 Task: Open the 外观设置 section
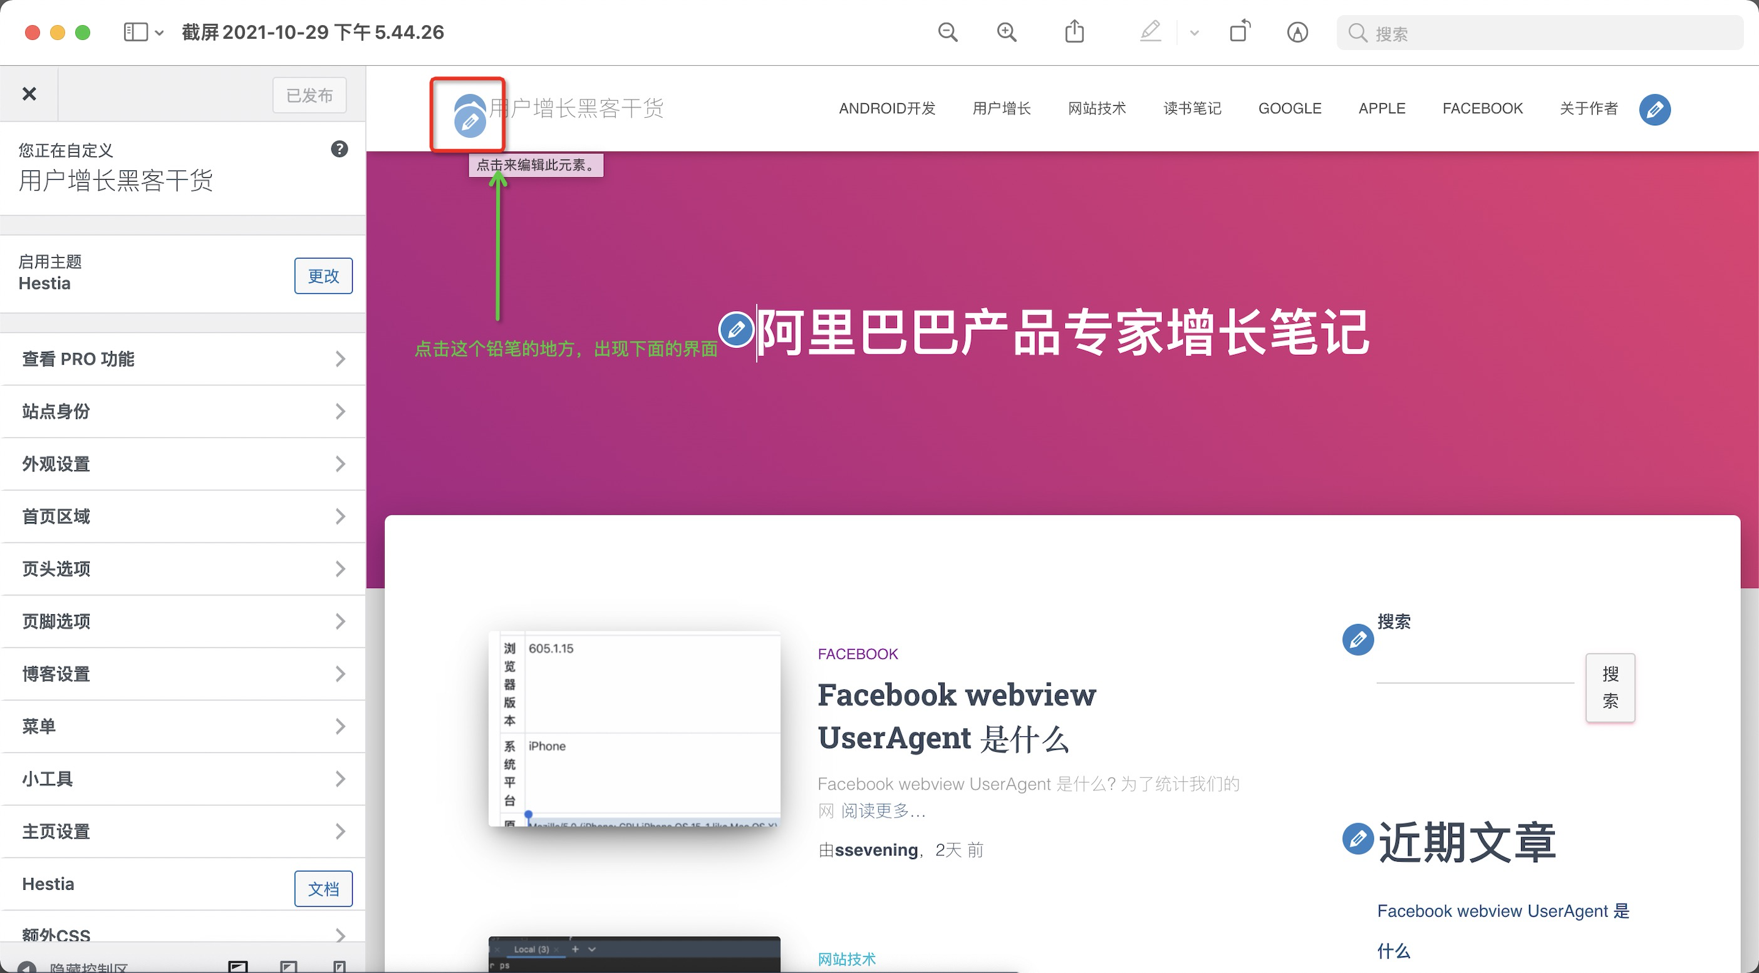click(183, 464)
